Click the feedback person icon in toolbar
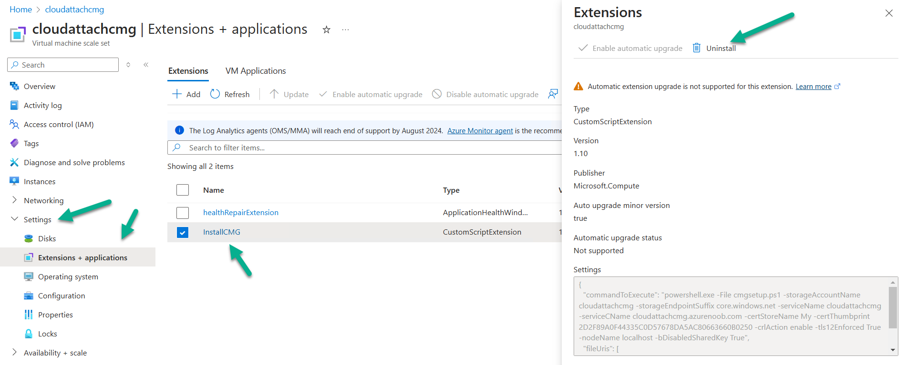The height and width of the screenshot is (365, 906). click(553, 94)
